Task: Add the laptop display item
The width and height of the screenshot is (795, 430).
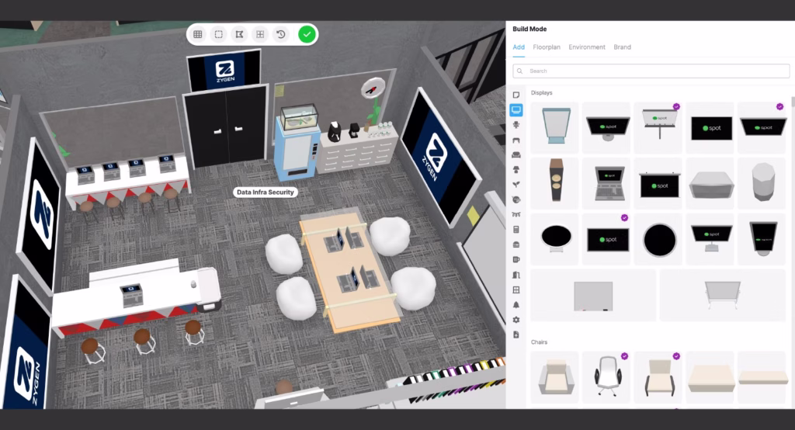Action: [607, 183]
